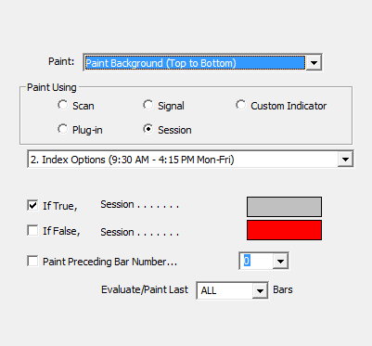Open the preceding bar number dropdown arrow
372x346 pixels.
pos(280,262)
